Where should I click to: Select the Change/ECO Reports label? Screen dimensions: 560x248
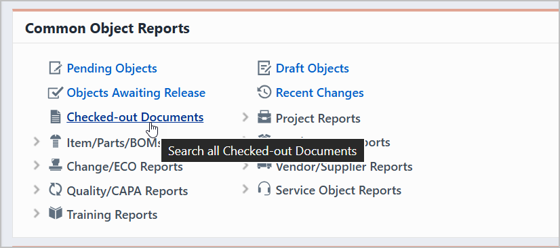coord(125,167)
